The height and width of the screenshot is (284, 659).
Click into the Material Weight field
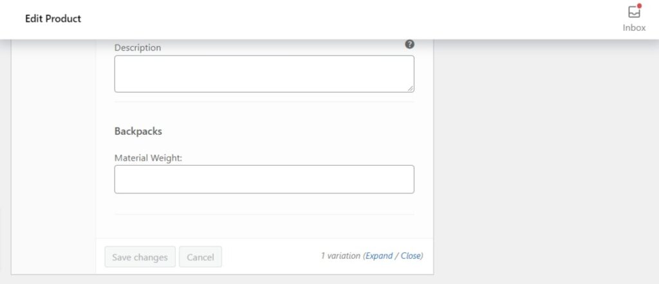coord(264,179)
